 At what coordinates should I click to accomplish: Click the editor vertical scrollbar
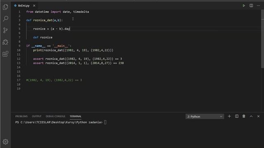point(262,39)
